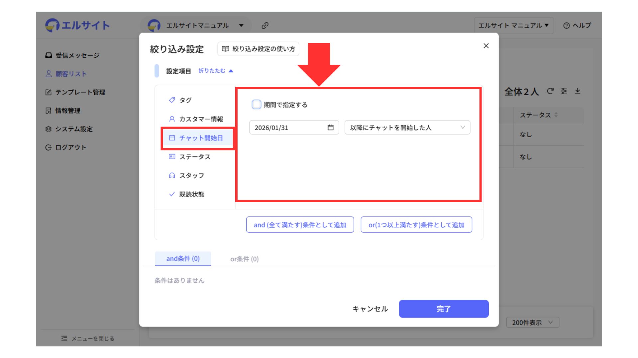Open the 絞り込み設定の使い方 guide
The height and width of the screenshot is (358, 638).
point(258,49)
